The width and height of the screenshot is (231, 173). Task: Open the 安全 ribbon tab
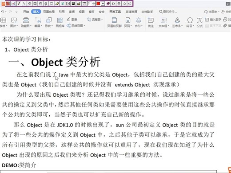[101, 12]
